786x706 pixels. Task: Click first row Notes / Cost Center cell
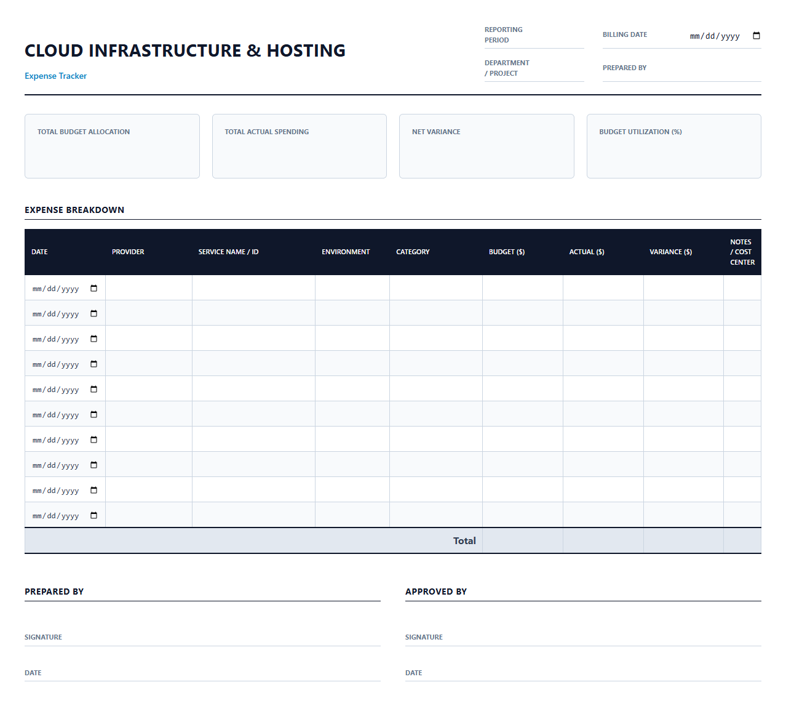coord(742,288)
